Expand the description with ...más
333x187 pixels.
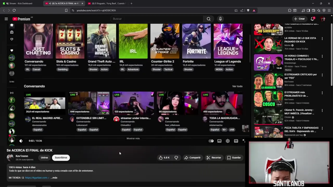point(54,178)
